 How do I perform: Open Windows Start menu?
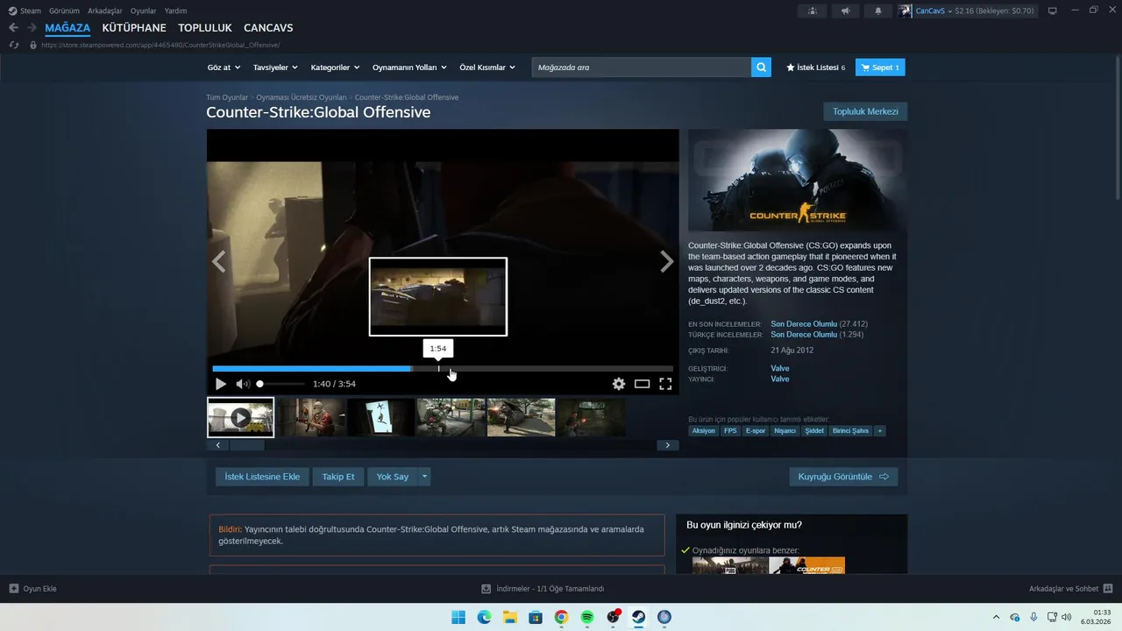point(458,617)
